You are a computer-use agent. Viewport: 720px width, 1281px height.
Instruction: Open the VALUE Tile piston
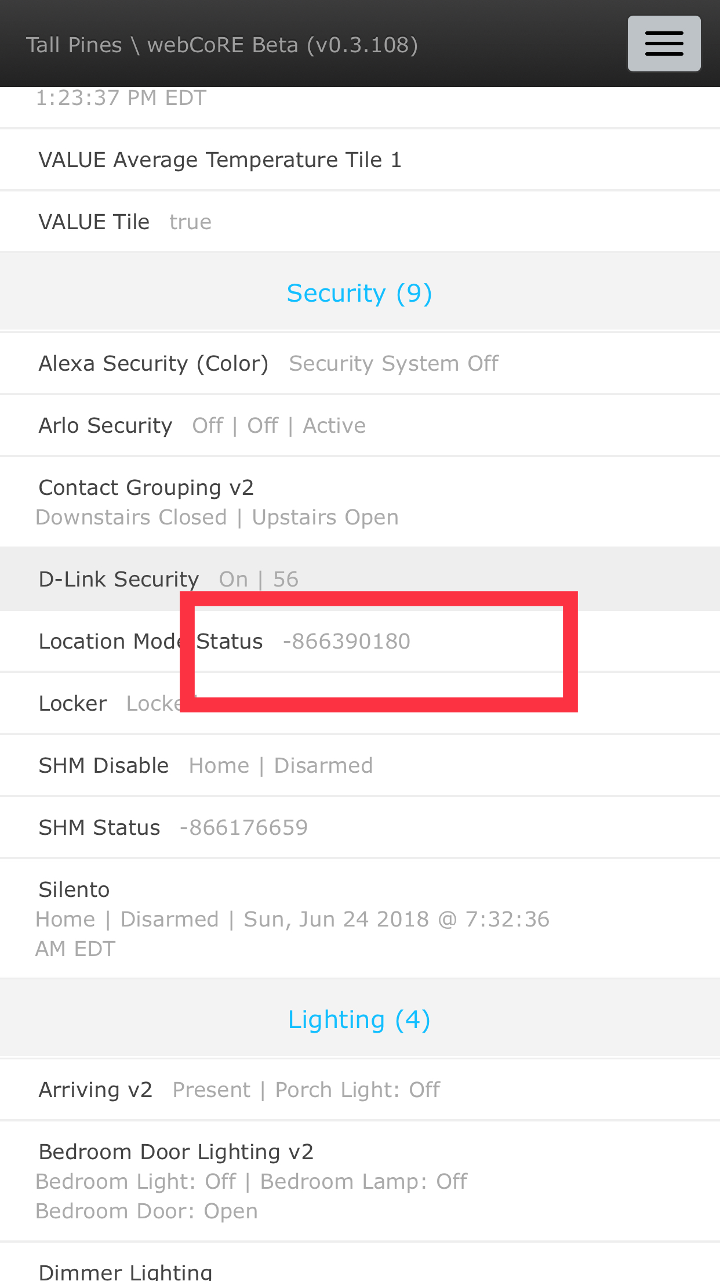click(x=360, y=222)
